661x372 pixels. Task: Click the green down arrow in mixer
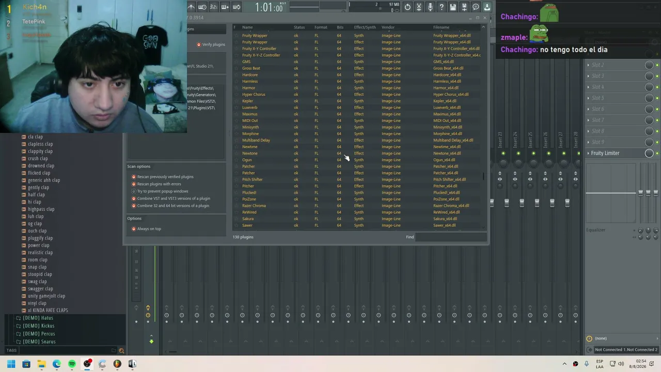(151, 341)
